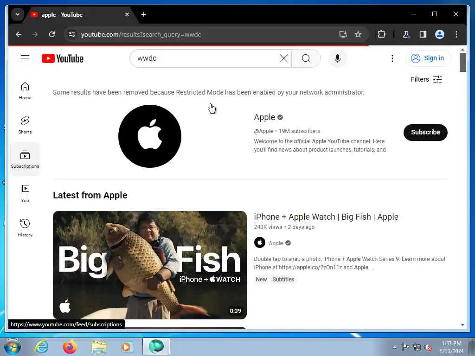Open YouTube settings three-dot menu
The image size is (475, 356).
[392, 58]
